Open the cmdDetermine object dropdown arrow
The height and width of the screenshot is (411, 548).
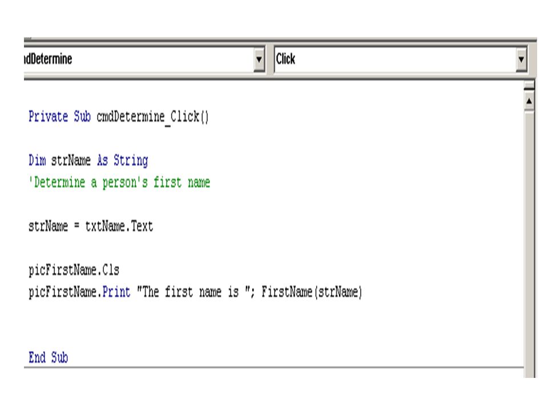pos(259,59)
